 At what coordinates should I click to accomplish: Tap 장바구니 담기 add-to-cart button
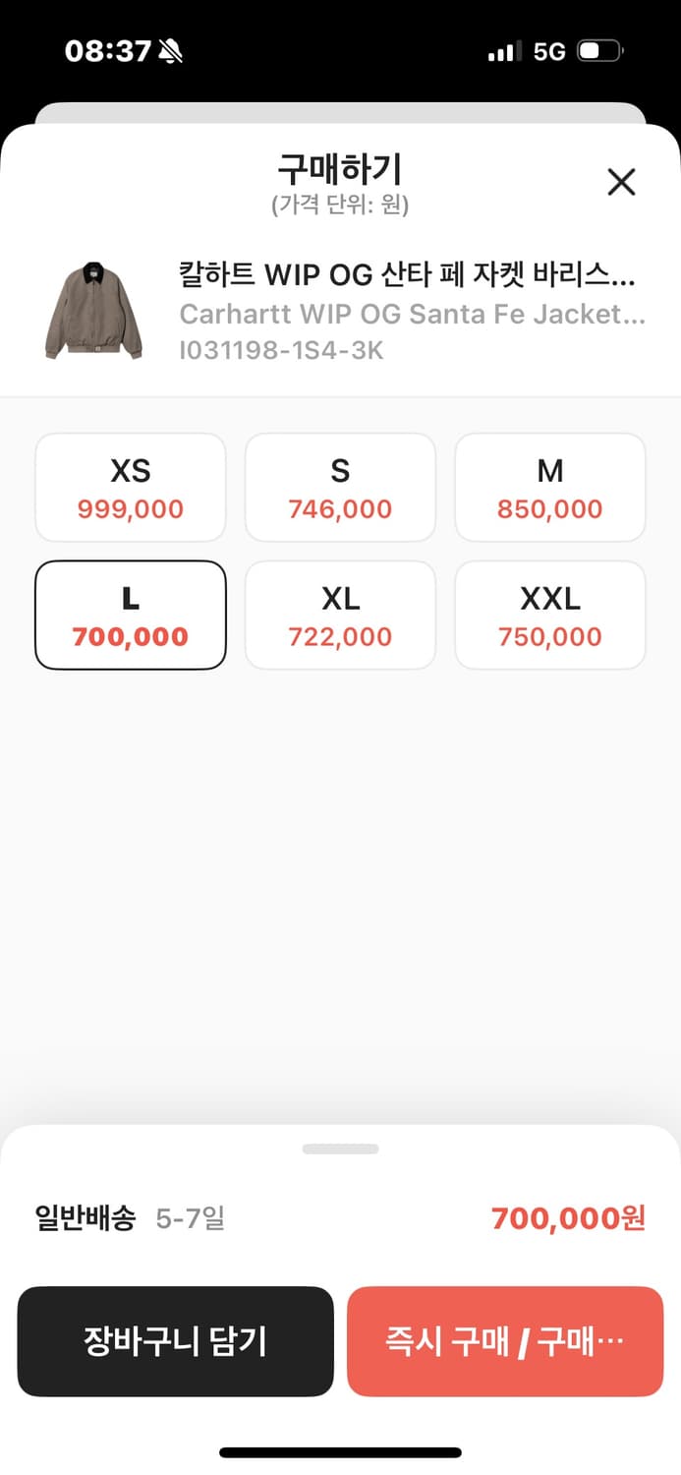coord(176,1341)
